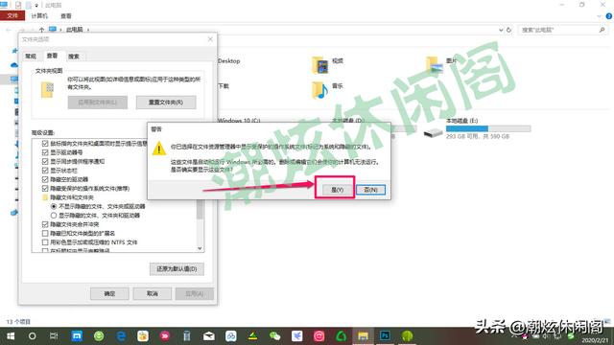
Task: Open Windows Start menu
Action: point(11,336)
